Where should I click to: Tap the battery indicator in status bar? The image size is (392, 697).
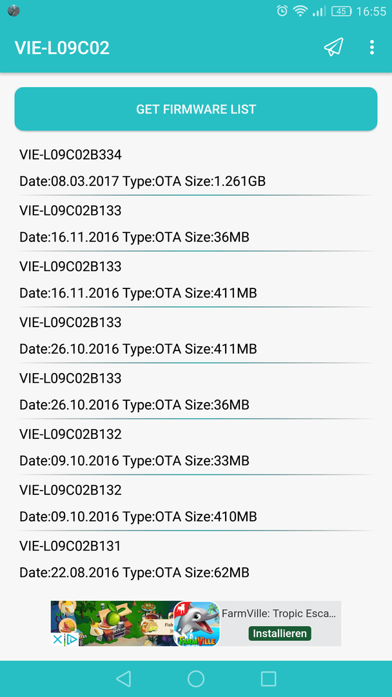coord(342,11)
